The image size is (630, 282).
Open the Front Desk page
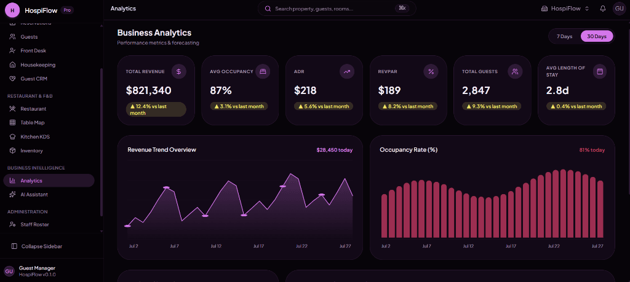(x=49, y=51)
